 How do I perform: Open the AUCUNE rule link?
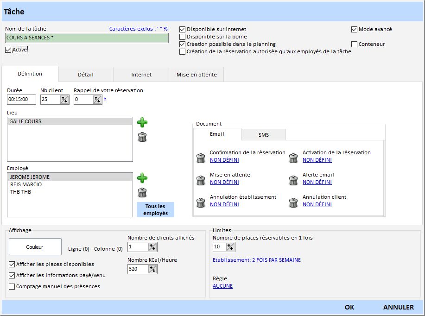(x=222, y=286)
